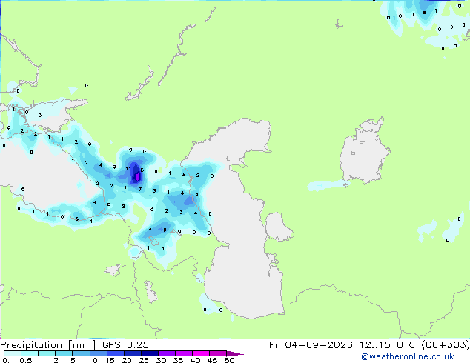Click the '12..15 UTC' time text

pyautogui.click(x=387, y=345)
